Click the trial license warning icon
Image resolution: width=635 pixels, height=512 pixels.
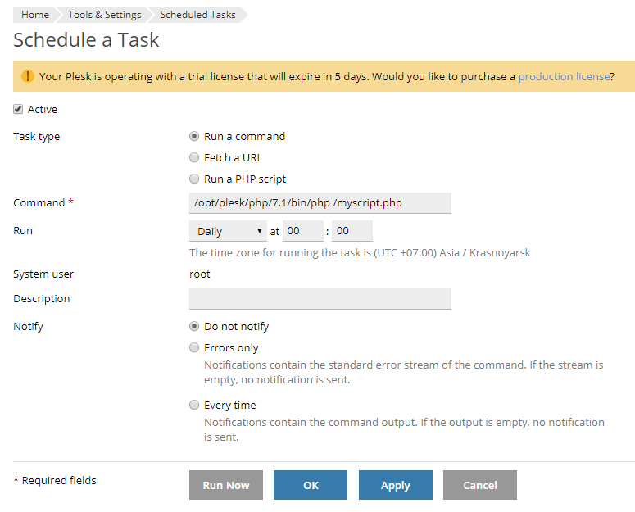tap(28, 76)
